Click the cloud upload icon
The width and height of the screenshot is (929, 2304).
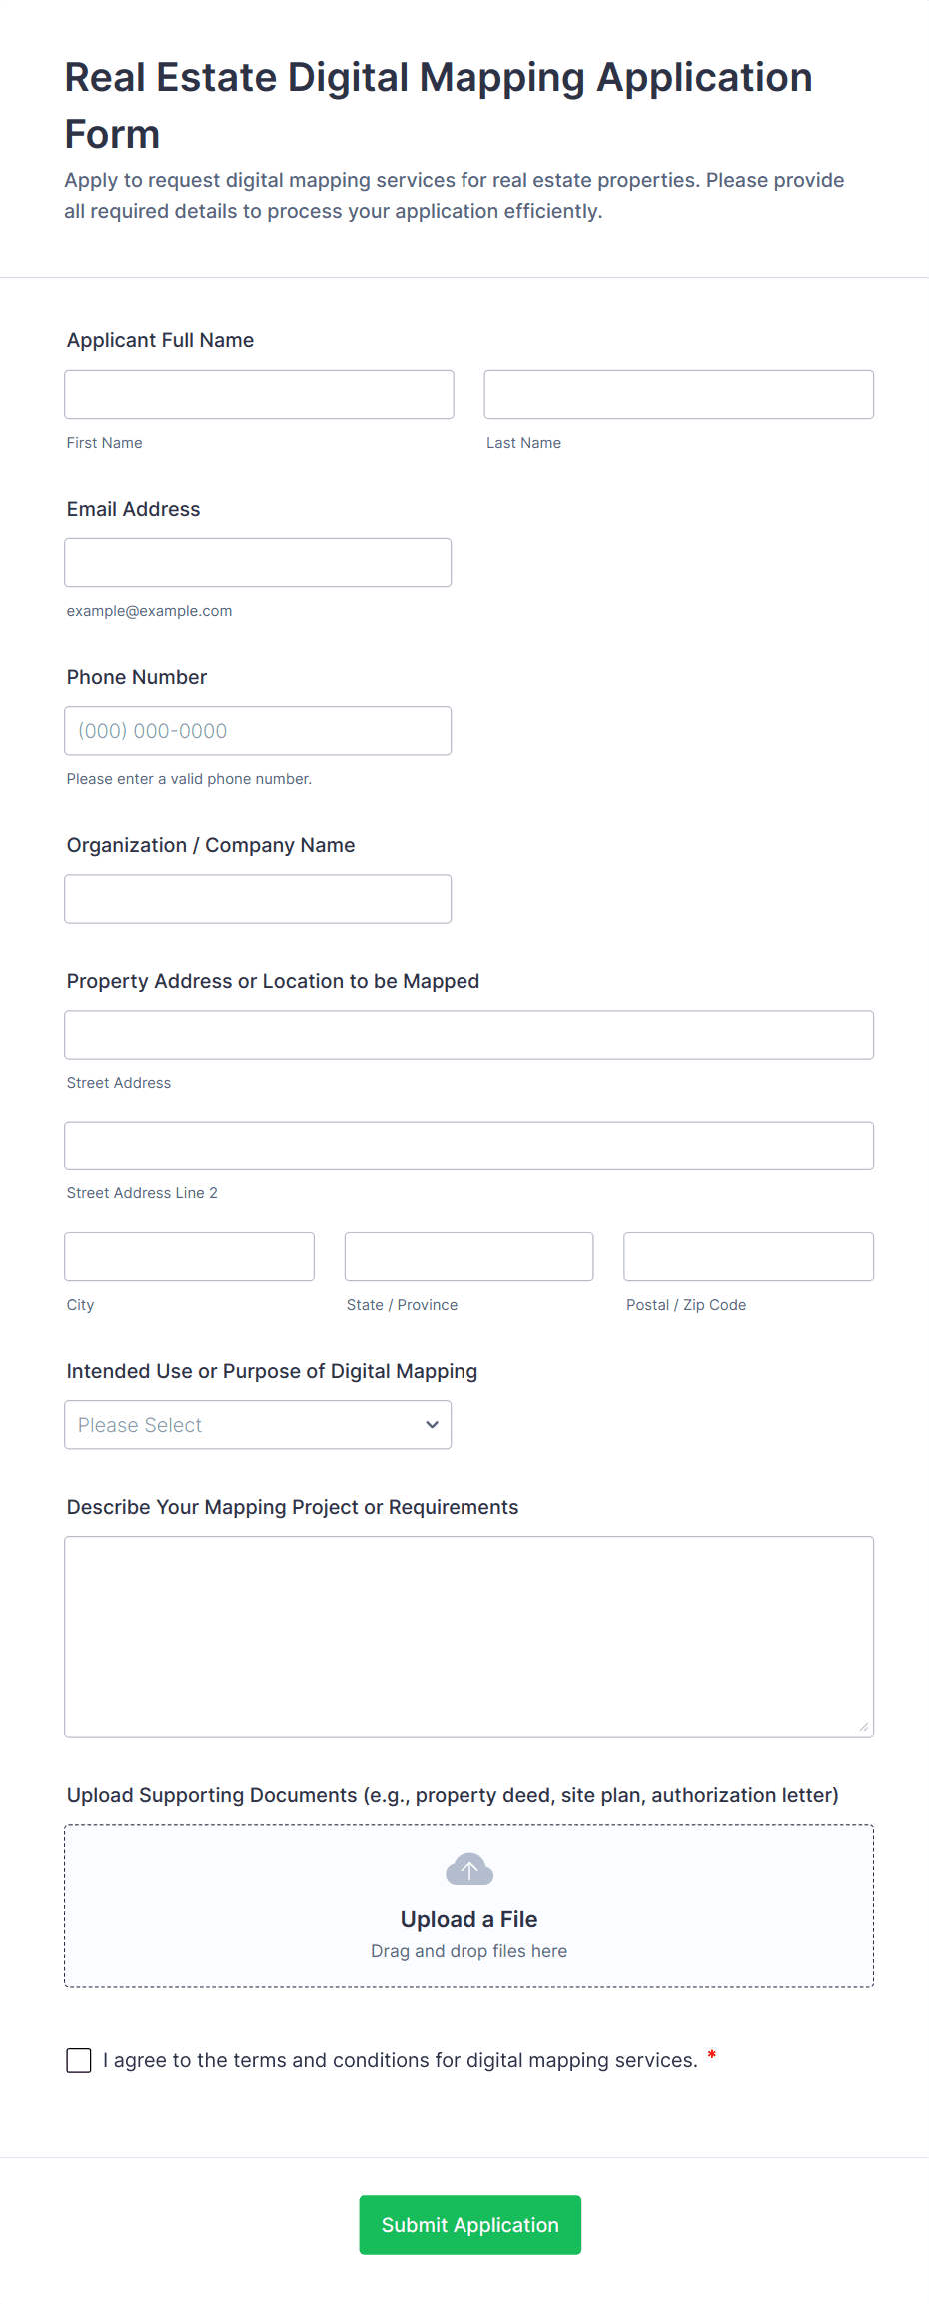[x=468, y=1868]
